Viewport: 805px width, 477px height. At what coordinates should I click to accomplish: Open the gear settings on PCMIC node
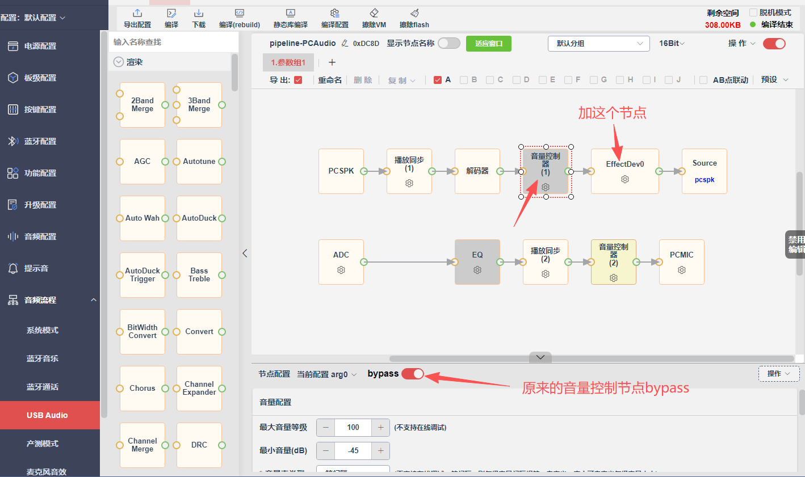(682, 270)
